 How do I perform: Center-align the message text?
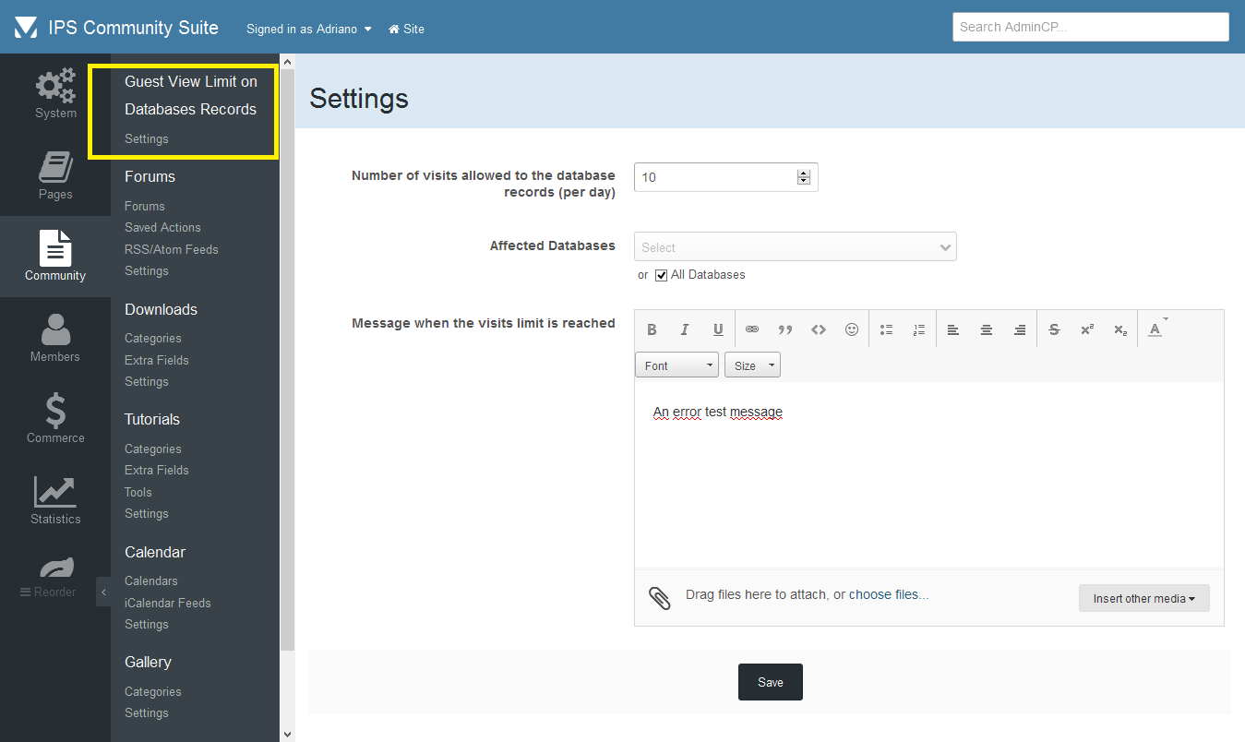coord(987,329)
